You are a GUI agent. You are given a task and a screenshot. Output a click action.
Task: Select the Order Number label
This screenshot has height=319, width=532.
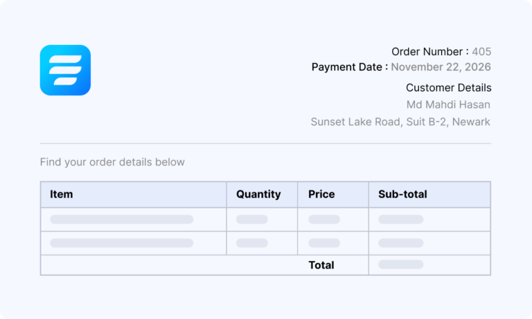click(x=429, y=52)
